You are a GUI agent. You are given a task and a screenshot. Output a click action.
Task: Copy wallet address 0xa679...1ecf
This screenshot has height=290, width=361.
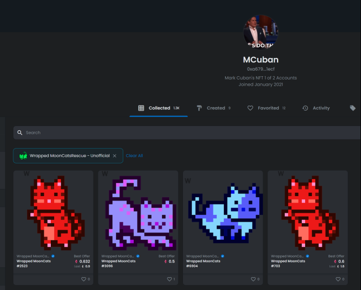[x=260, y=69]
